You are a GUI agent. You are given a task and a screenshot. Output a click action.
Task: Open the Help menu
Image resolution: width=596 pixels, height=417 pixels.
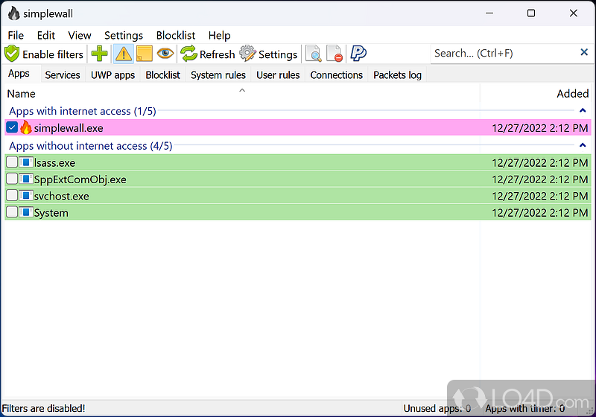coord(219,35)
